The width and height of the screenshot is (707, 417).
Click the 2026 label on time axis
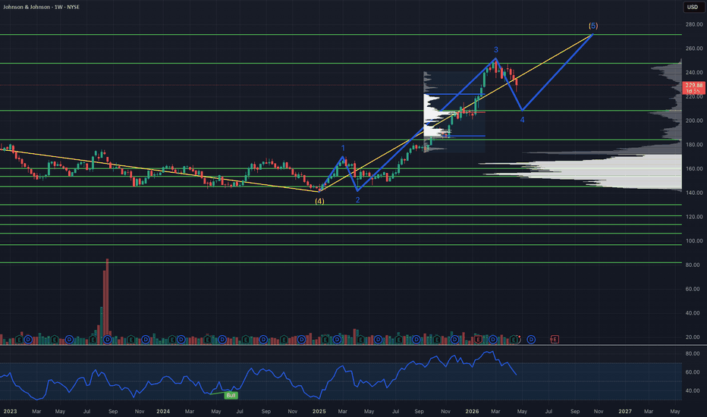(x=471, y=411)
